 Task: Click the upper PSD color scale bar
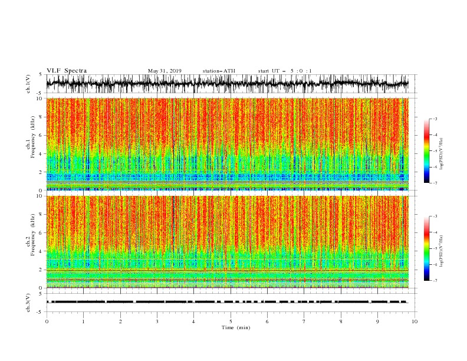(x=426, y=151)
